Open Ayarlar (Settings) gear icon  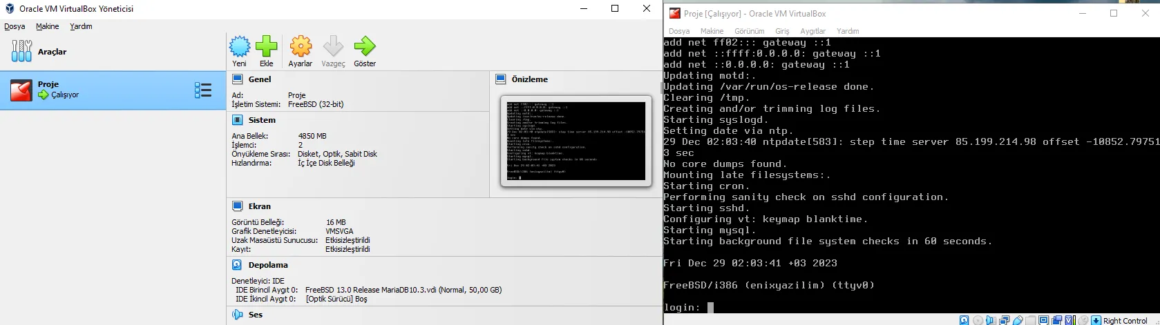coord(301,47)
